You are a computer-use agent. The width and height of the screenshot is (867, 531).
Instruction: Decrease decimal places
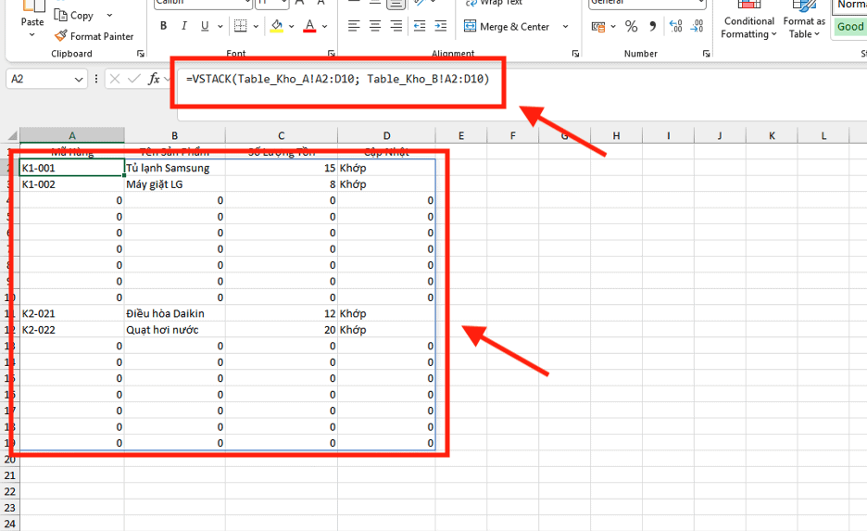pos(697,27)
